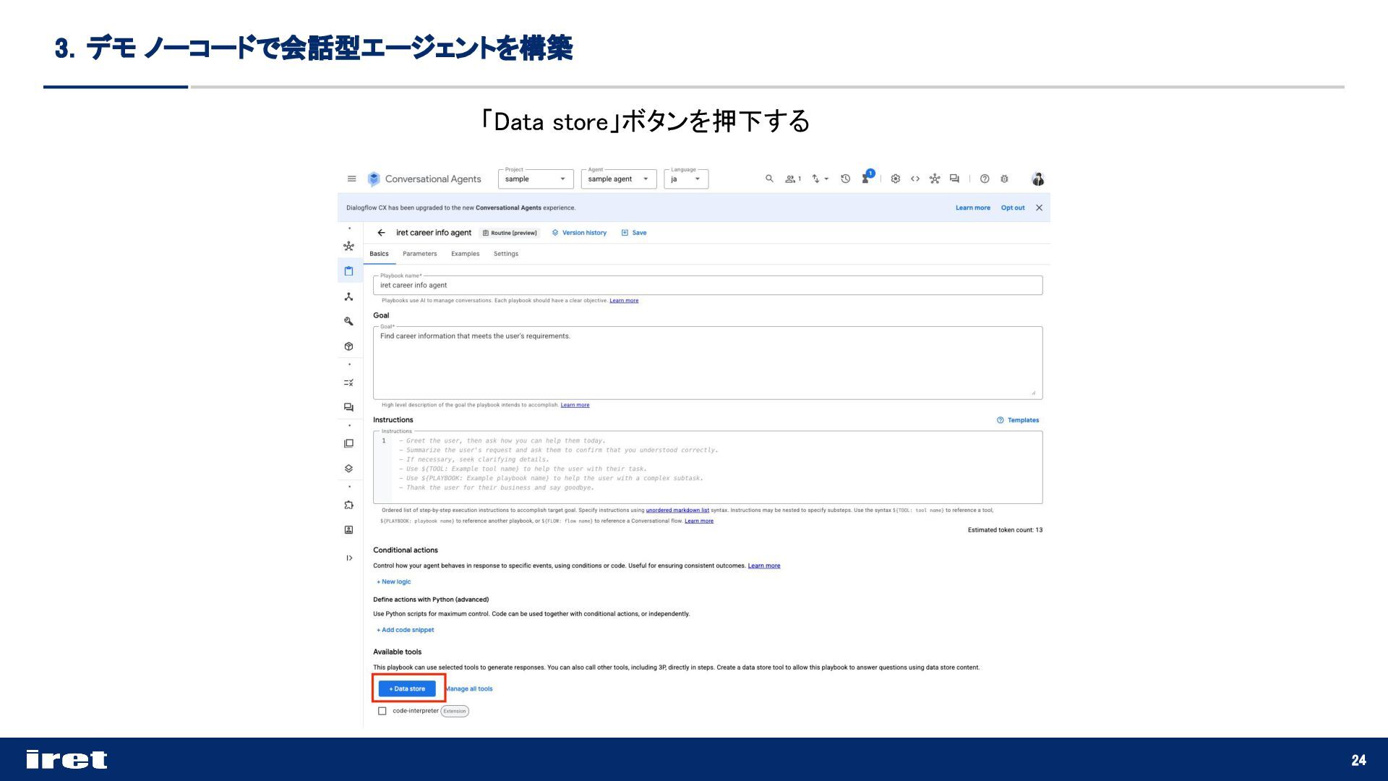Open the user profile avatar
1388x781 pixels.
[x=1038, y=179]
